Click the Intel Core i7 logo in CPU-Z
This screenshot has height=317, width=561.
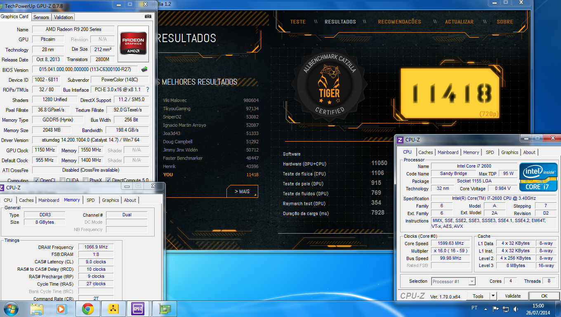coord(538,177)
